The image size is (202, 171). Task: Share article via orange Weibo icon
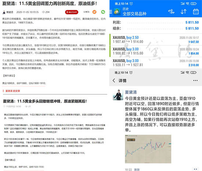click(94, 12)
